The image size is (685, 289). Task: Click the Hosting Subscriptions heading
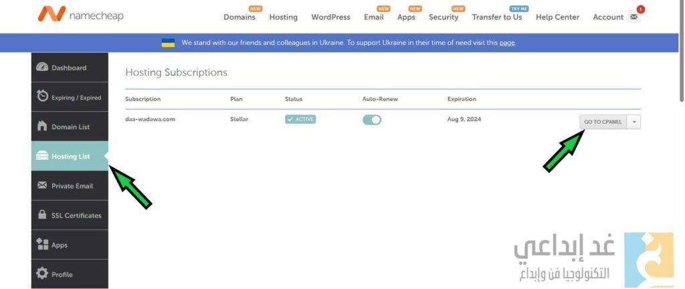(176, 72)
